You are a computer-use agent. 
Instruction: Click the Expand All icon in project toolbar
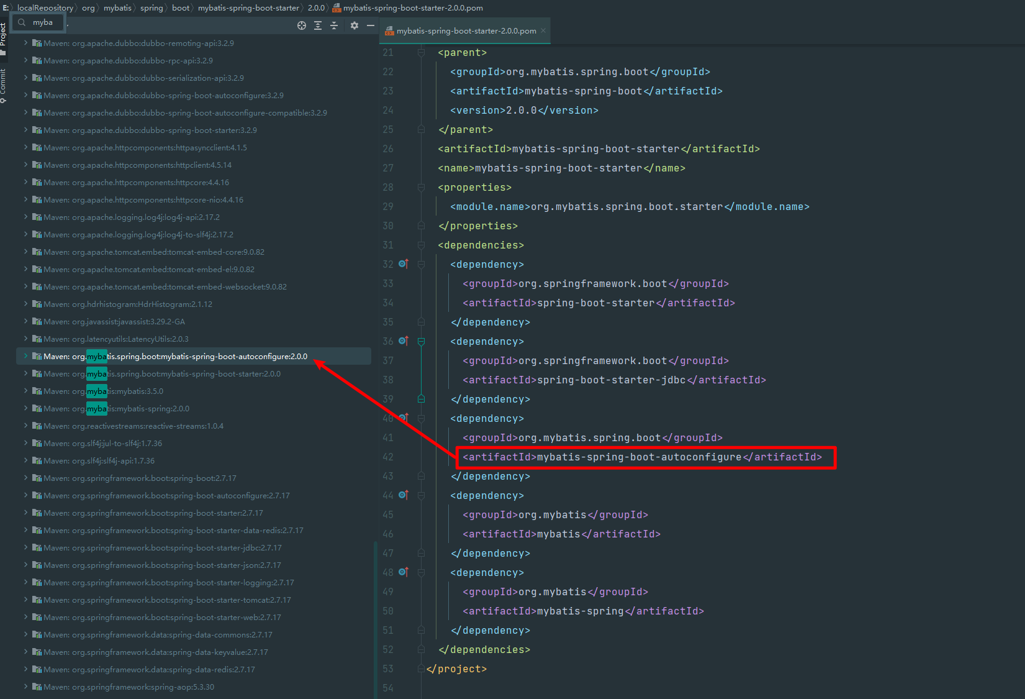click(318, 25)
